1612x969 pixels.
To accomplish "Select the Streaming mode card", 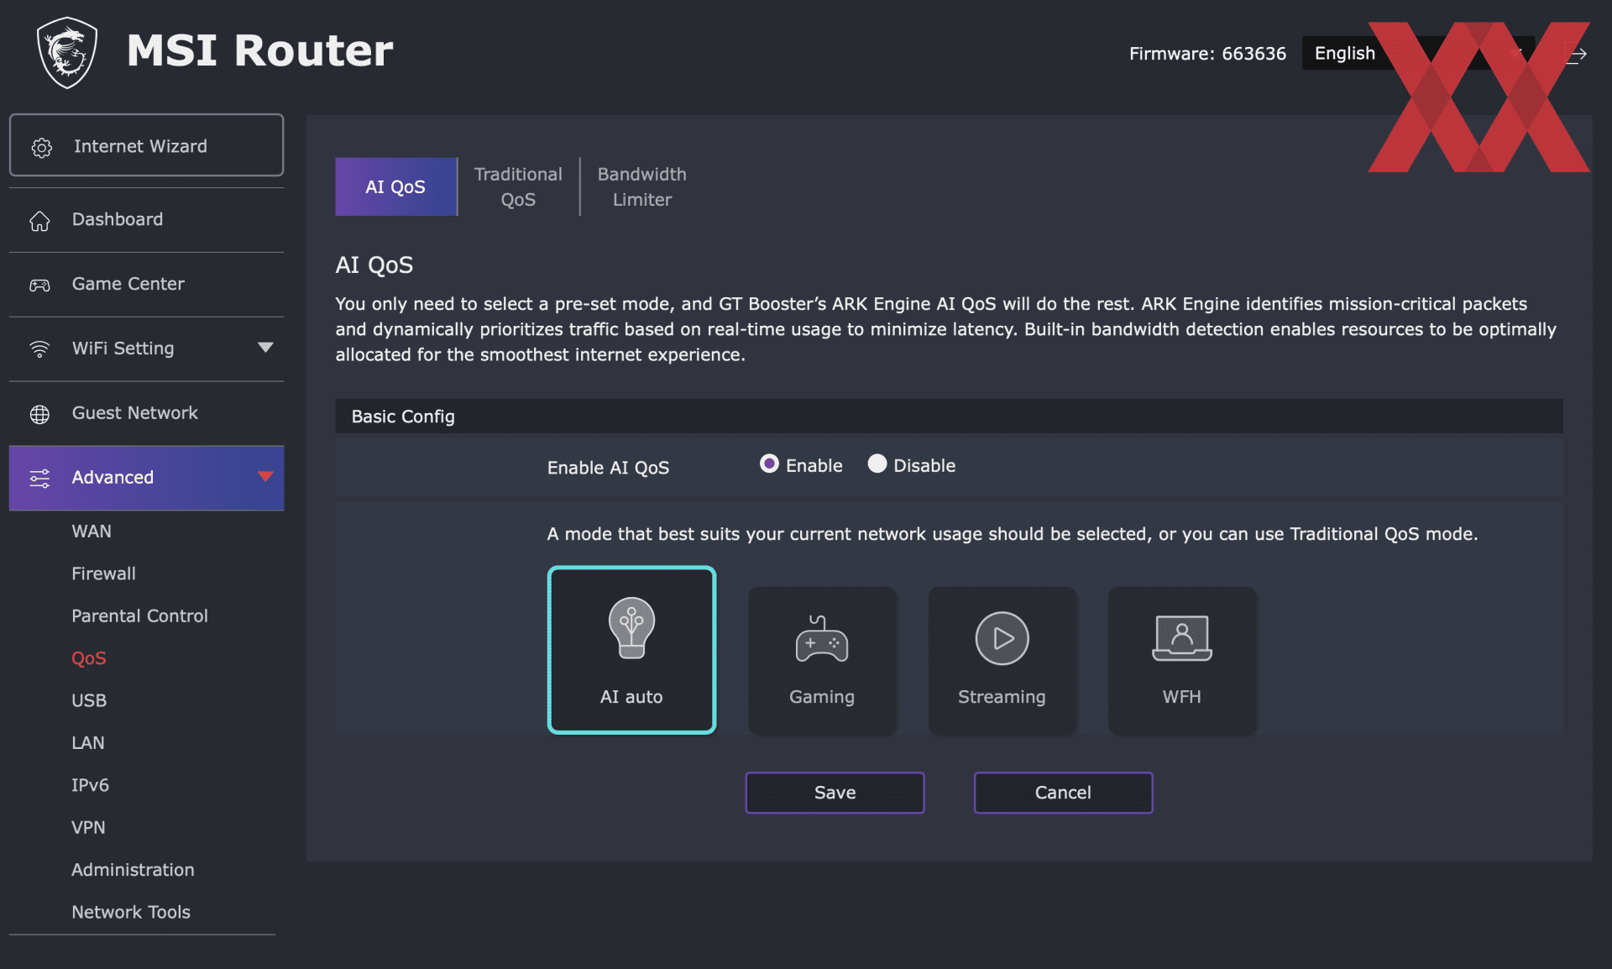I will [x=1002, y=661].
